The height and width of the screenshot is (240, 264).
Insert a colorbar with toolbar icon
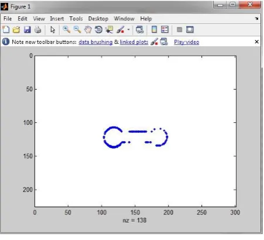click(x=154, y=30)
